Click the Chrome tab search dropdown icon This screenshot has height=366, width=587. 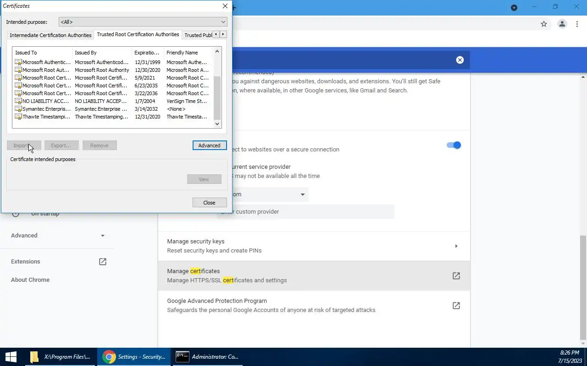[x=514, y=7]
